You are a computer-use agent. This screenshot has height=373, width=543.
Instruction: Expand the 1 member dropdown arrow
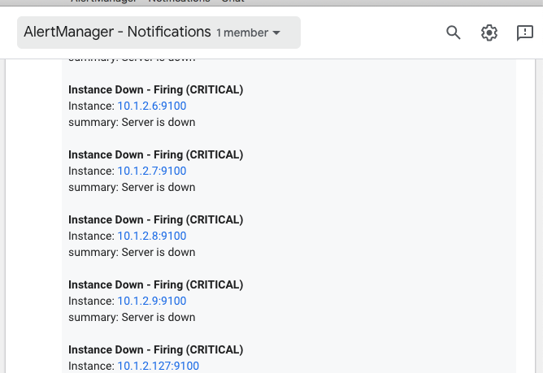(276, 33)
